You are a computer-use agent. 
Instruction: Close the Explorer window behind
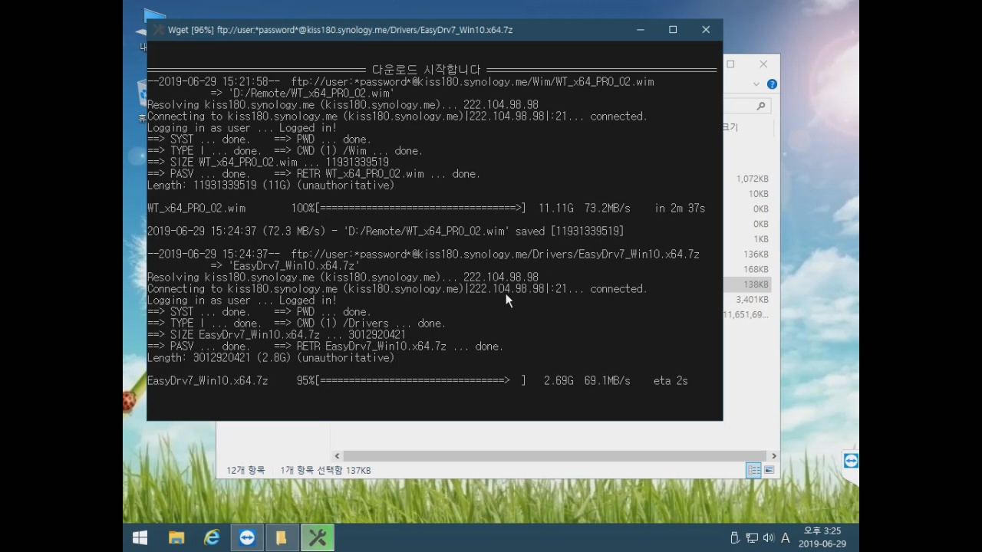pos(763,64)
